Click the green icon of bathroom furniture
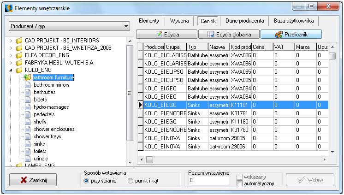Screen dimensions: 344x195 pyautogui.click(x=28, y=77)
